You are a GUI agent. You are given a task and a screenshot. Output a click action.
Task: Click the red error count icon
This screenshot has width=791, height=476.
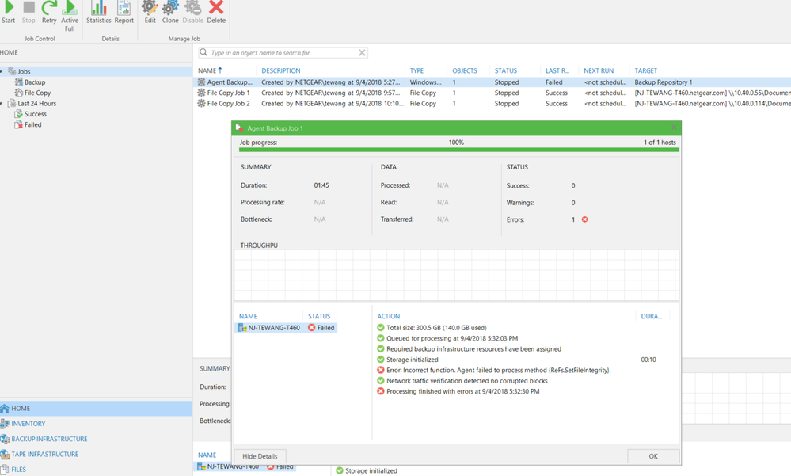[x=584, y=219]
